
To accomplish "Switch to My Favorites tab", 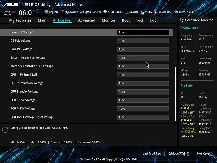I will coord(20,20).
